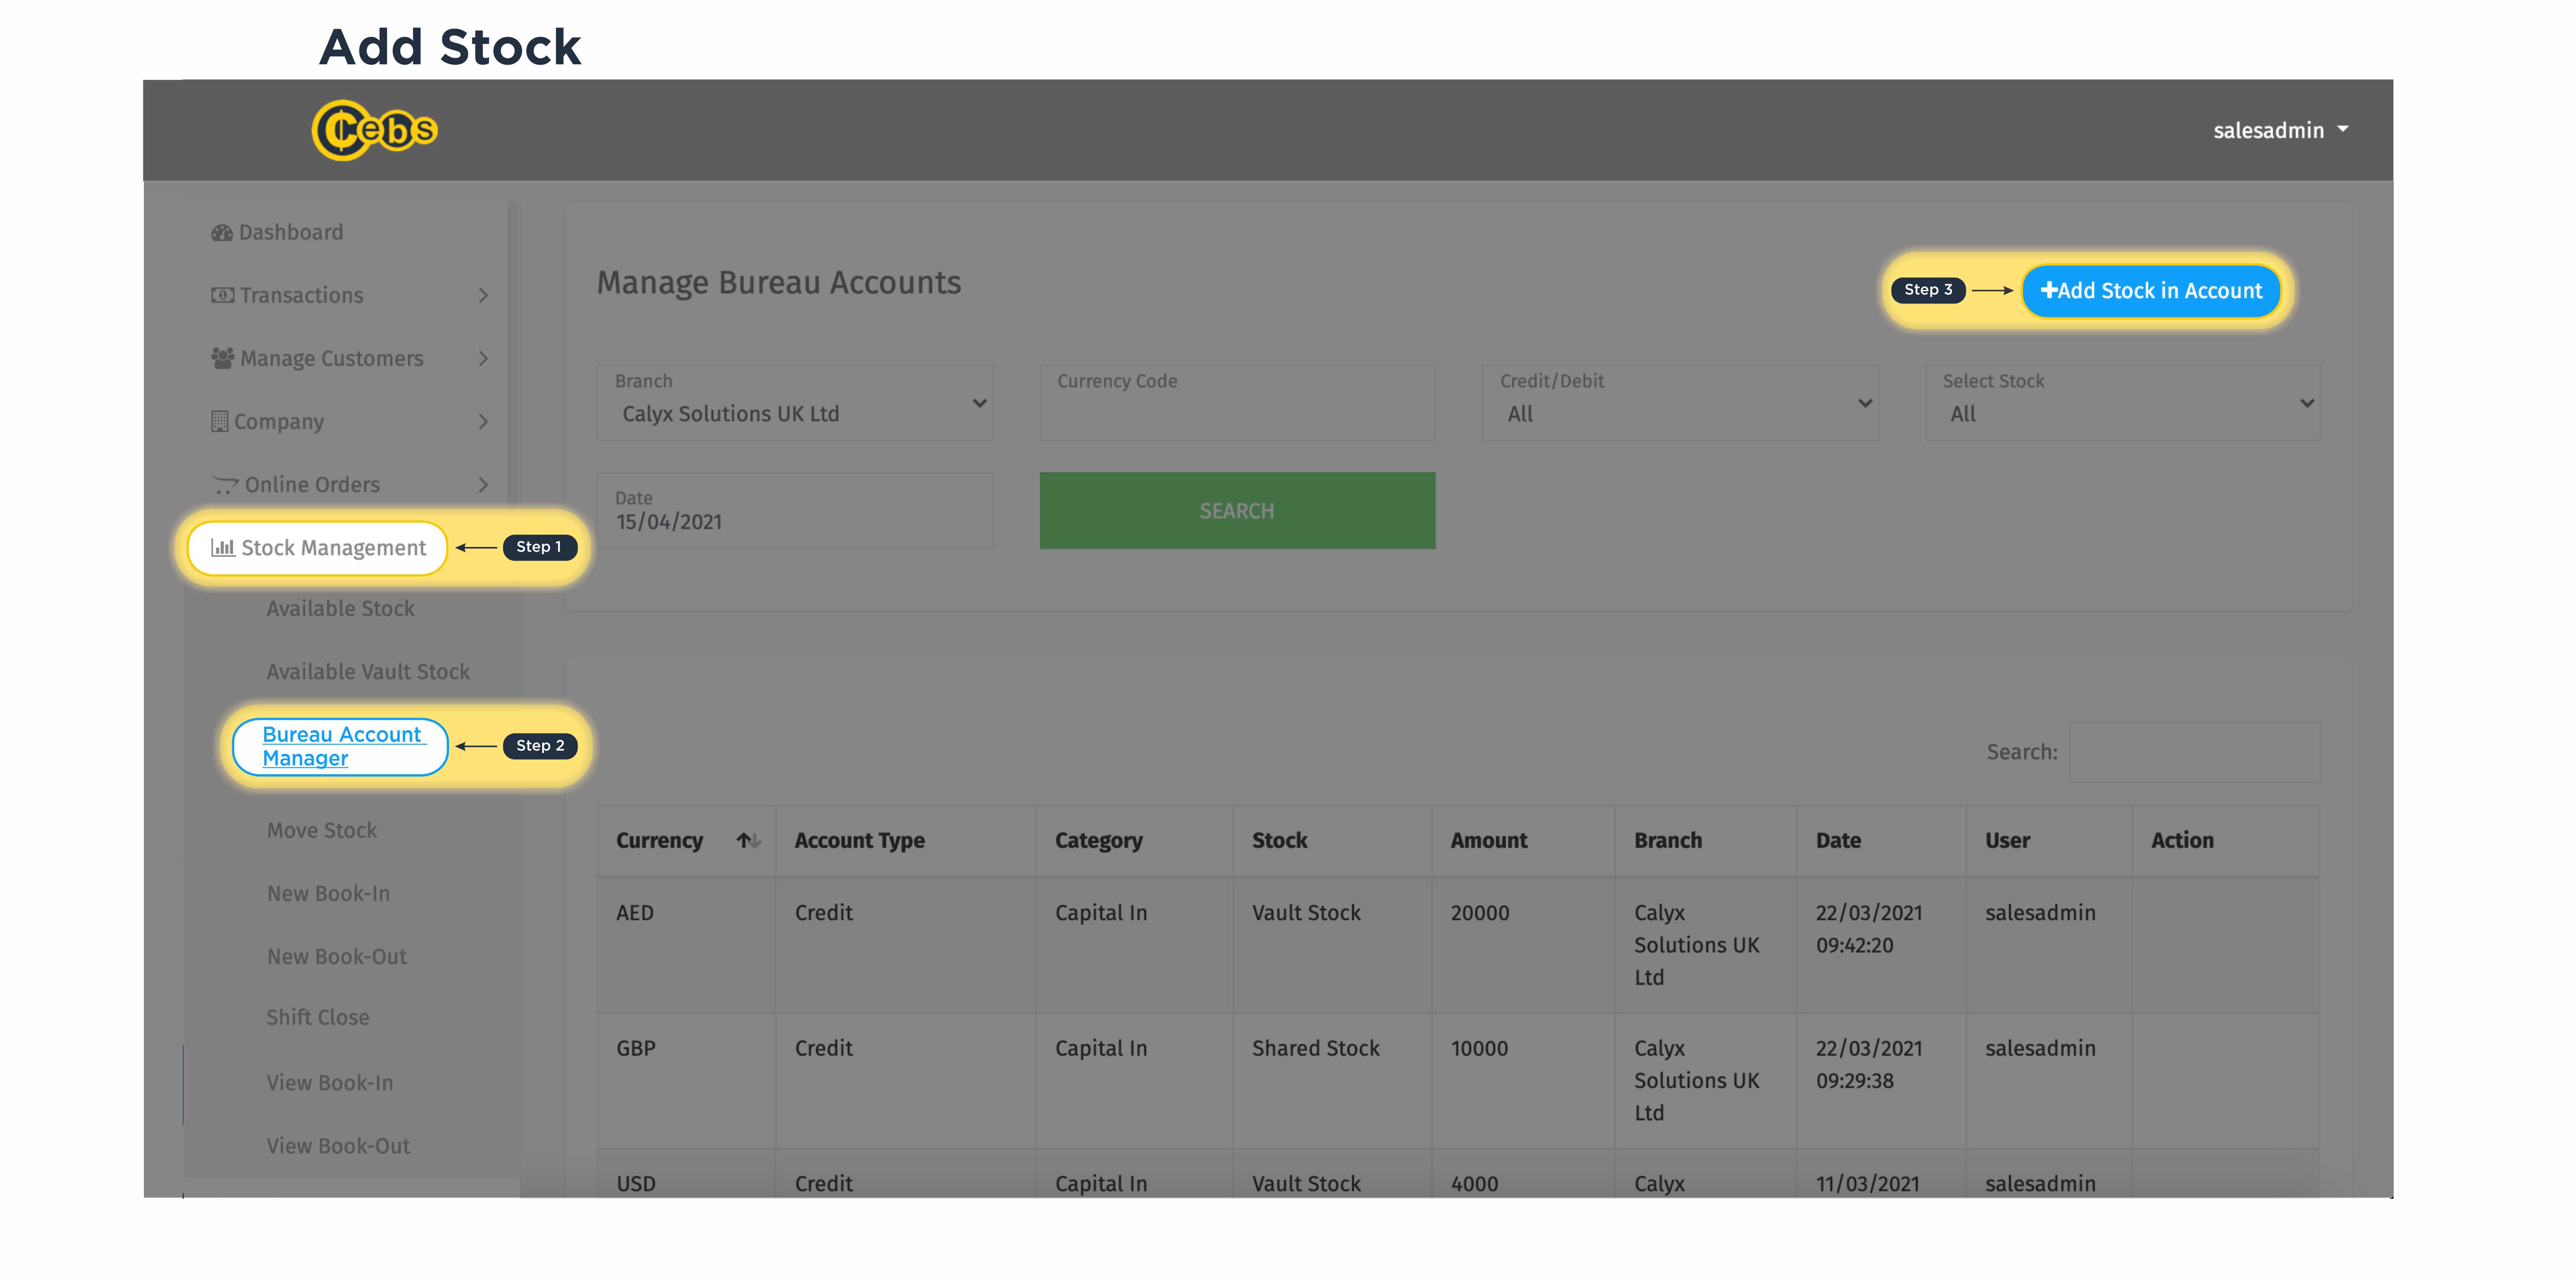Screen dimensions: 2576x1278
Task: Select Available Vault Stock in the sidebar
Action: click(368, 671)
